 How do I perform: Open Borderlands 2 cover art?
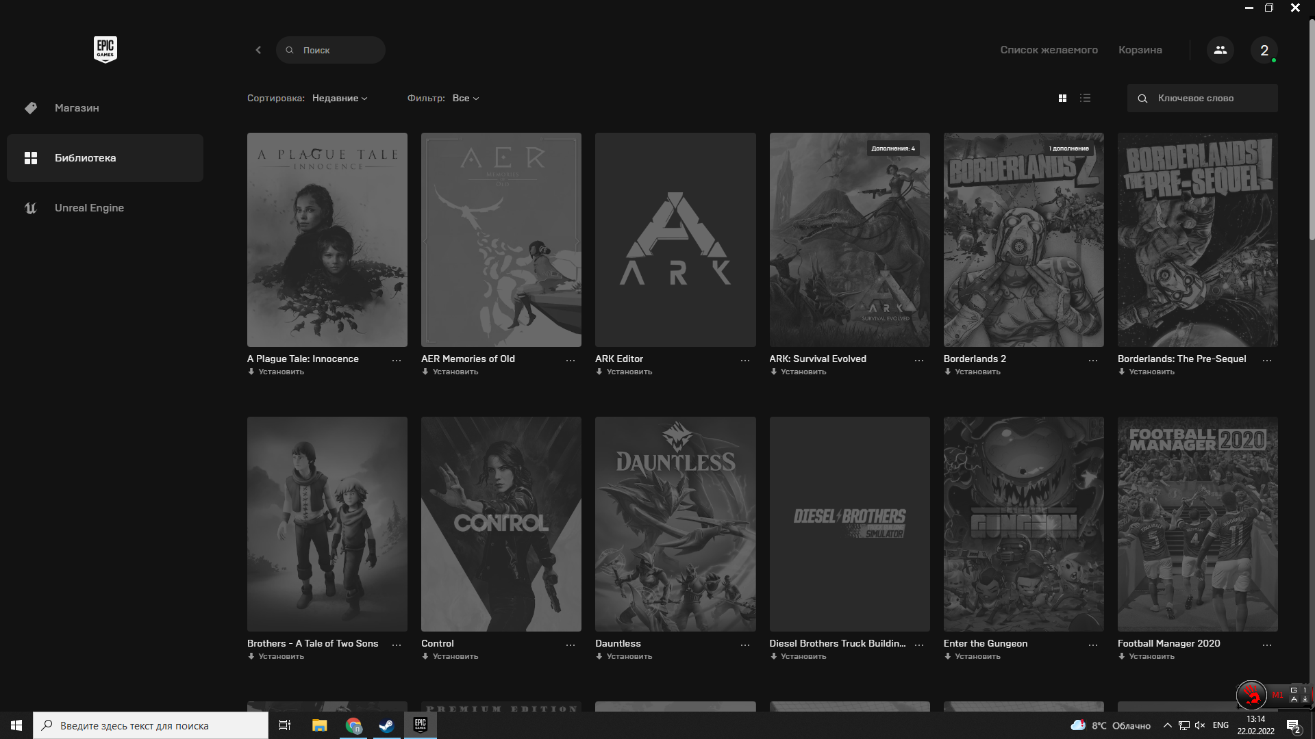[1024, 239]
